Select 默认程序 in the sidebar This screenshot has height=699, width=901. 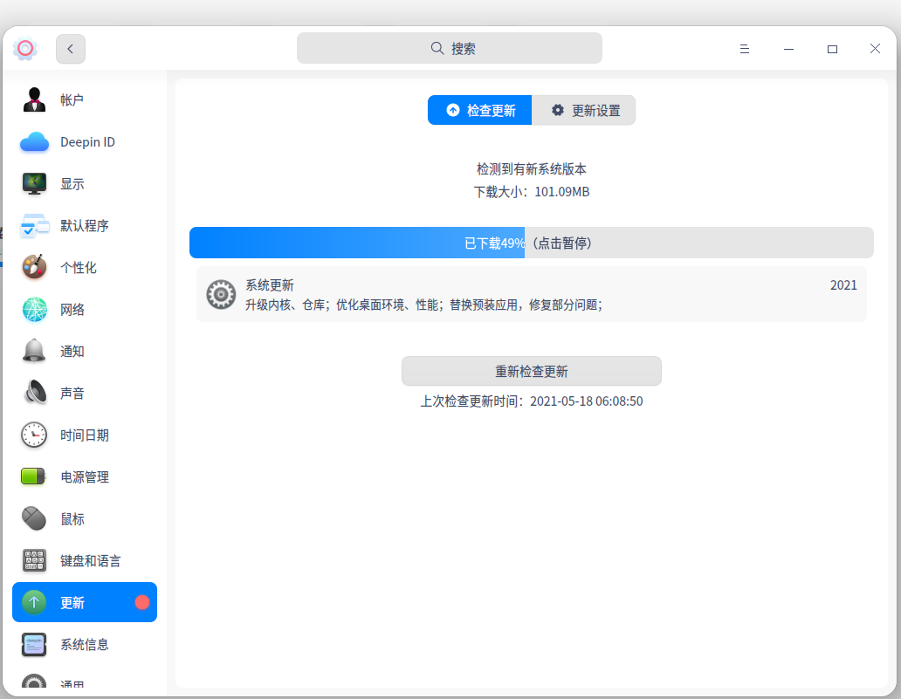[x=85, y=226]
